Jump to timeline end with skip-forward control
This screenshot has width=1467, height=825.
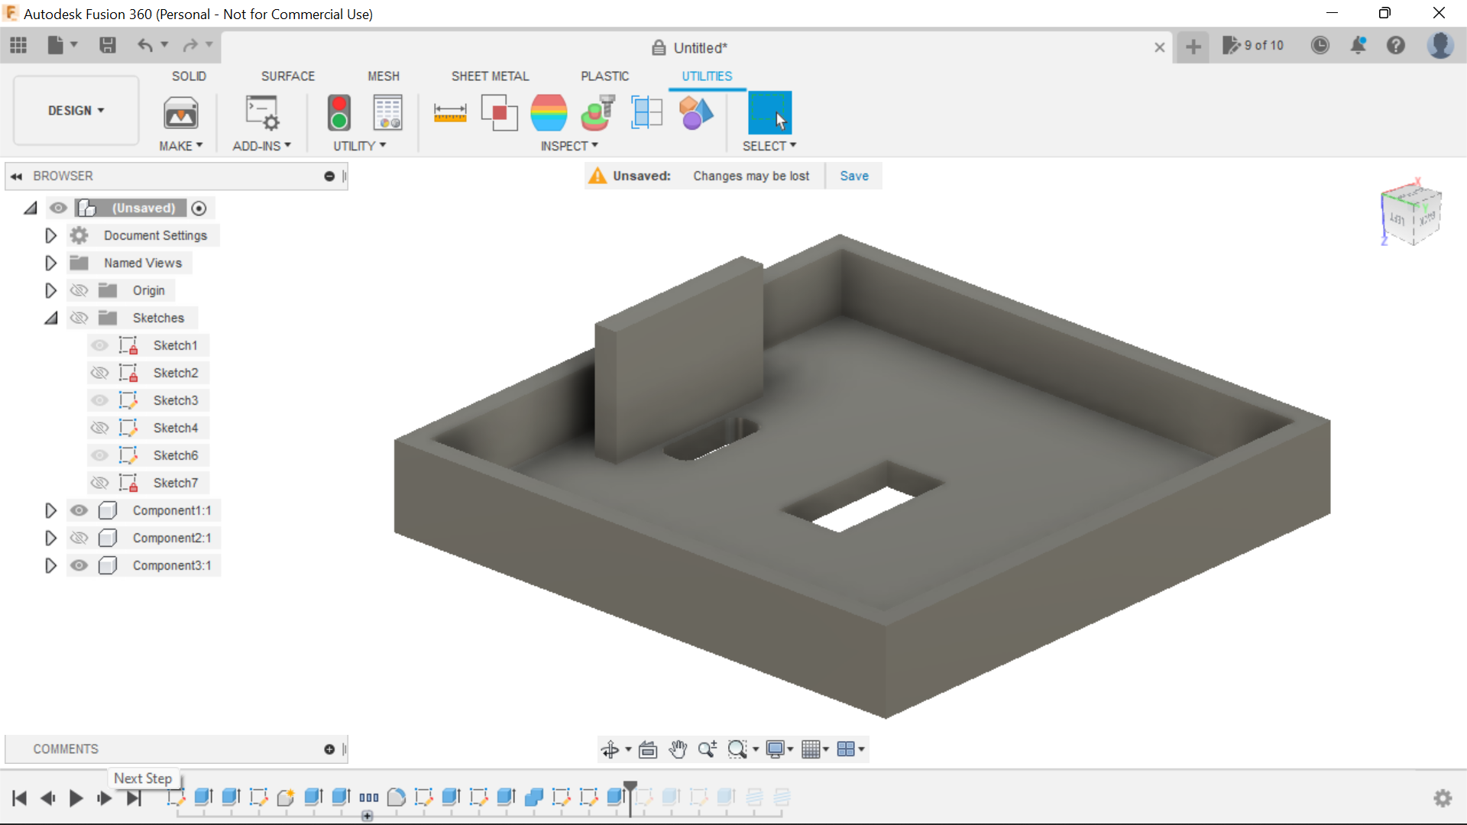pyautogui.click(x=134, y=797)
